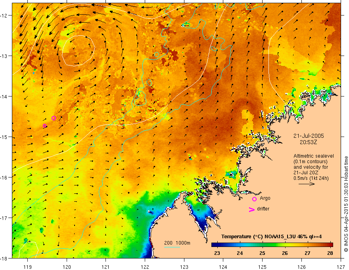Click the '21-Jul-2005' date label
Viewport: 349px width, 270px height.
coord(309,136)
